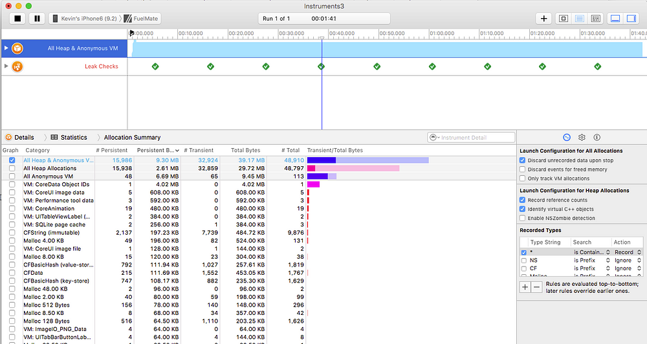Open the Extended Detail inspector tab

pos(597,137)
